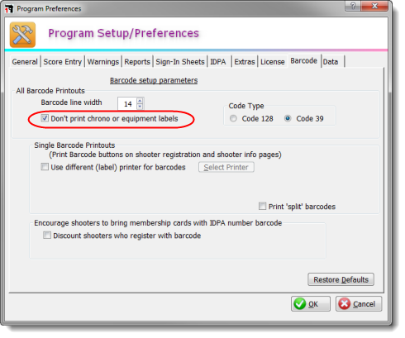Screen dimensions: 405x338
Task: Go to the Sign-In Sheets tab
Action: point(180,62)
